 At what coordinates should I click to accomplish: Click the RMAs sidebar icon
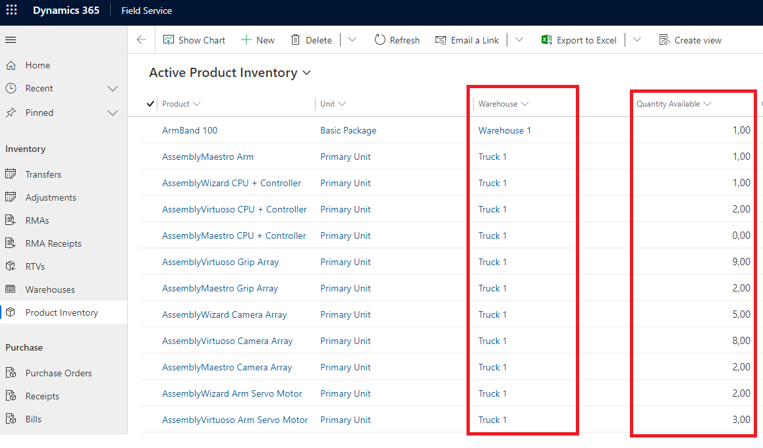click(11, 220)
